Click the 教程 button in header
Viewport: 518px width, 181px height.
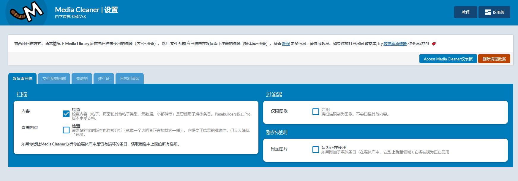465,12
